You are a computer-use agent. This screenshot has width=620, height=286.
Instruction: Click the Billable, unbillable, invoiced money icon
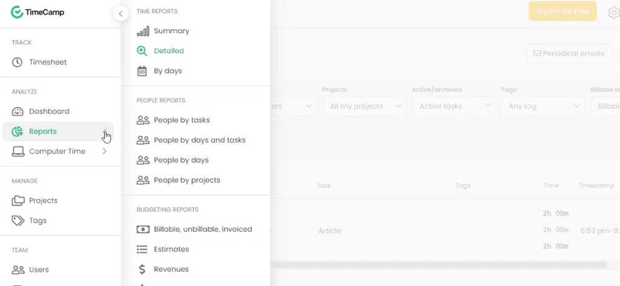(x=143, y=229)
